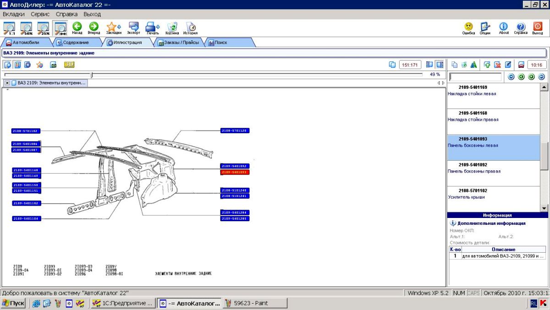550x310 pixels.
Task: Open Windows Пуск start button
Action: 13,303
